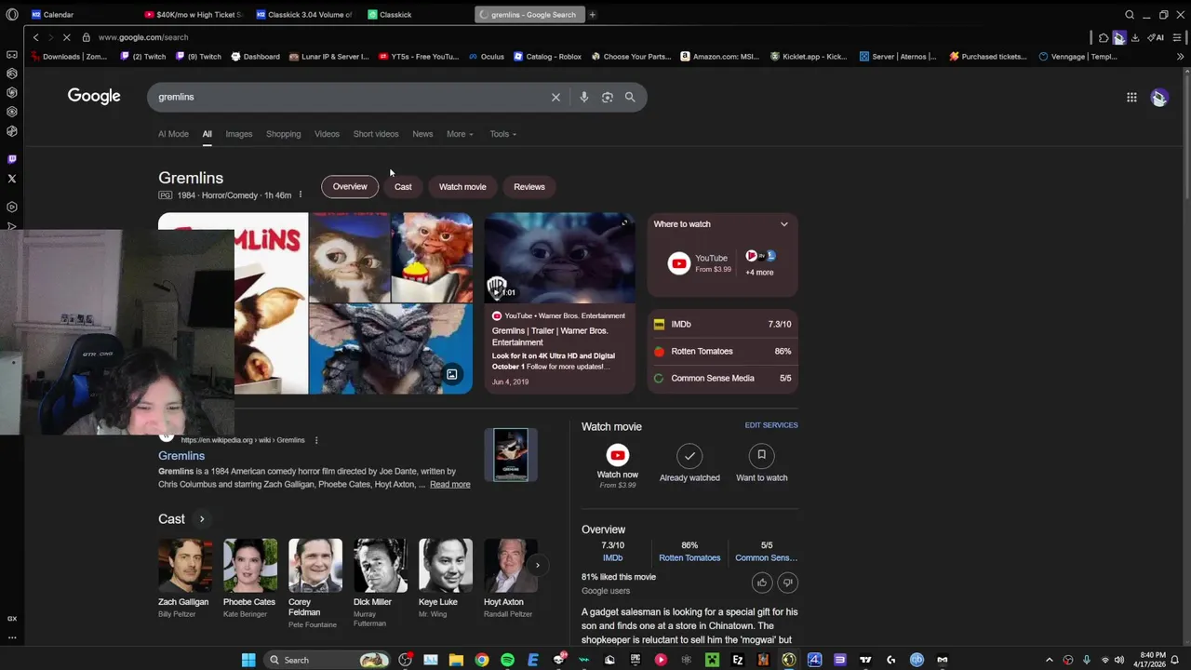Open the Short videos tab
The image size is (1191, 670).
pyautogui.click(x=376, y=134)
